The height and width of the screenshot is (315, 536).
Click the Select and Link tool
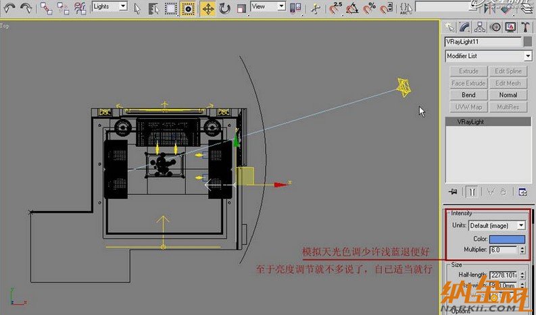[x=46, y=8]
